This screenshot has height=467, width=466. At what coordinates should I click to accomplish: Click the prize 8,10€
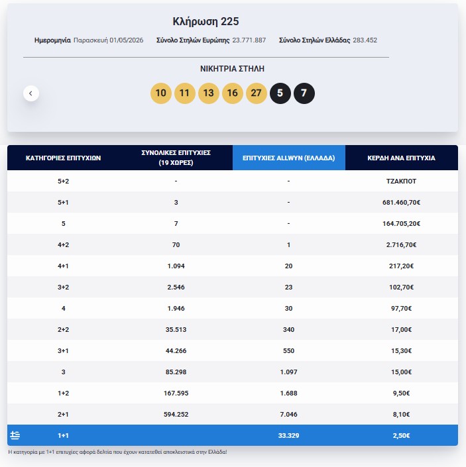click(401, 414)
